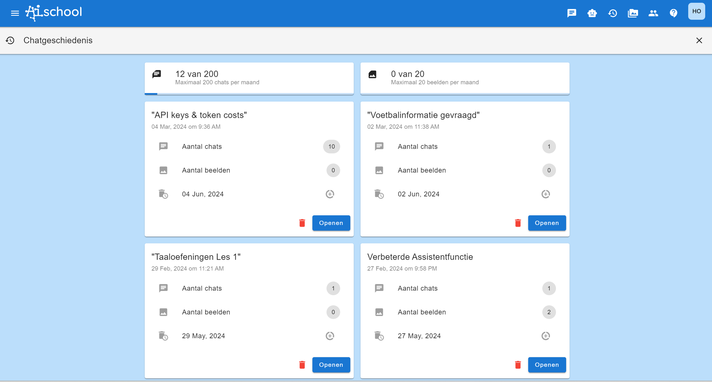Click the "29 Feb, 2024 om 11:21 AM" timestamp

pyautogui.click(x=188, y=268)
